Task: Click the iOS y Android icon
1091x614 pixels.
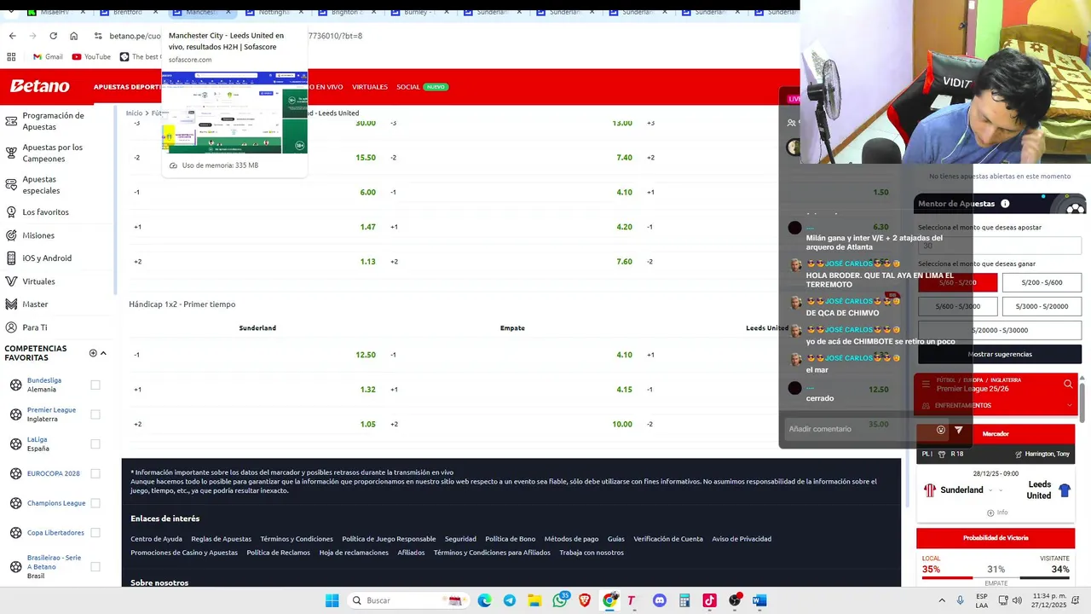Action: (x=12, y=258)
